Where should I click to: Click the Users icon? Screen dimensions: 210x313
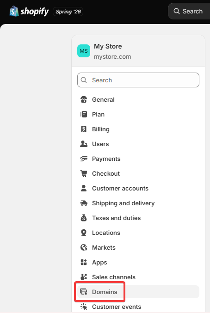click(84, 144)
